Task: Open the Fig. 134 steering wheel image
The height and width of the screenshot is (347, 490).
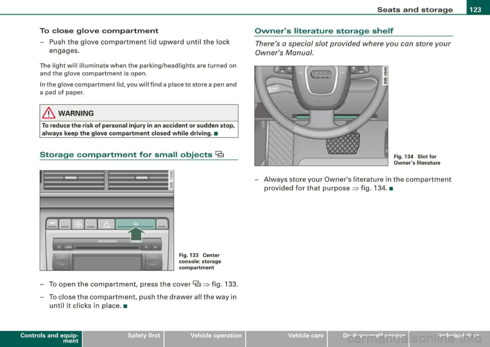Action: click(x=321, y=115)
